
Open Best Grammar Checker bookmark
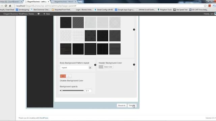tap(40, 10)
